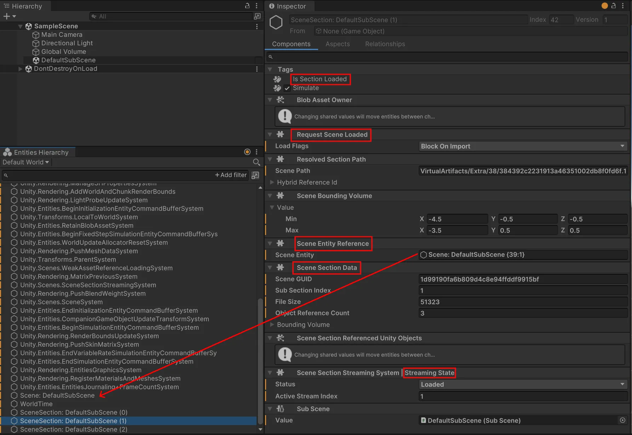Viewport: 632px width, 435px height.
Task: Click the Inspector lock icon
Action: 614,6
